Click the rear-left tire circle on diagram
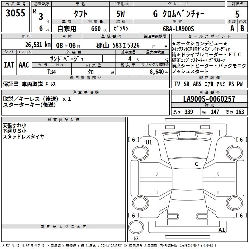The image size is (249, 249). 140,203
